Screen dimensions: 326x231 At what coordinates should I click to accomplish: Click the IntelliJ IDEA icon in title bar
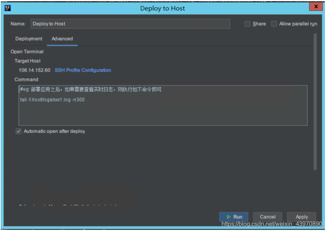coord(8,8)
